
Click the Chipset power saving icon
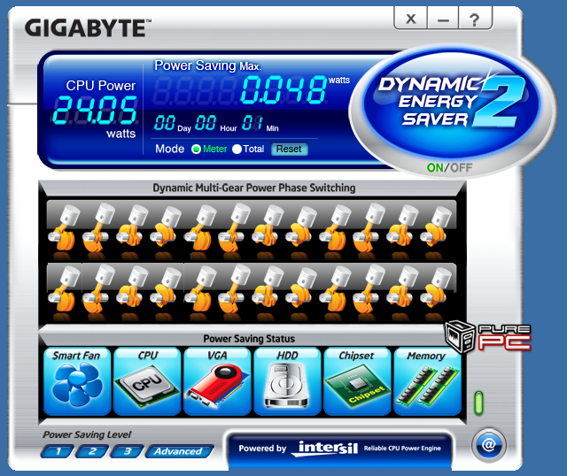click(x=357, y=382)
